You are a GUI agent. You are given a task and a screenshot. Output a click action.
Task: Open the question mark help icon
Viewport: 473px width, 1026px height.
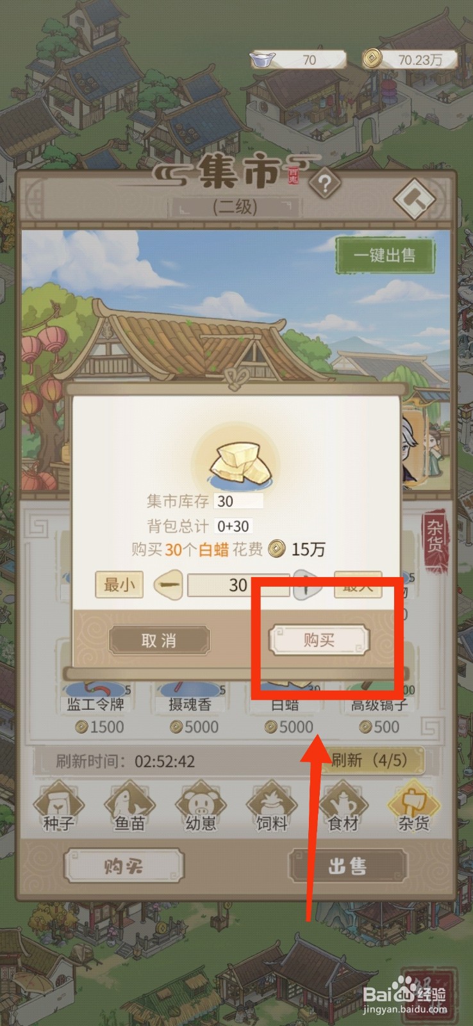pos(324,185)
